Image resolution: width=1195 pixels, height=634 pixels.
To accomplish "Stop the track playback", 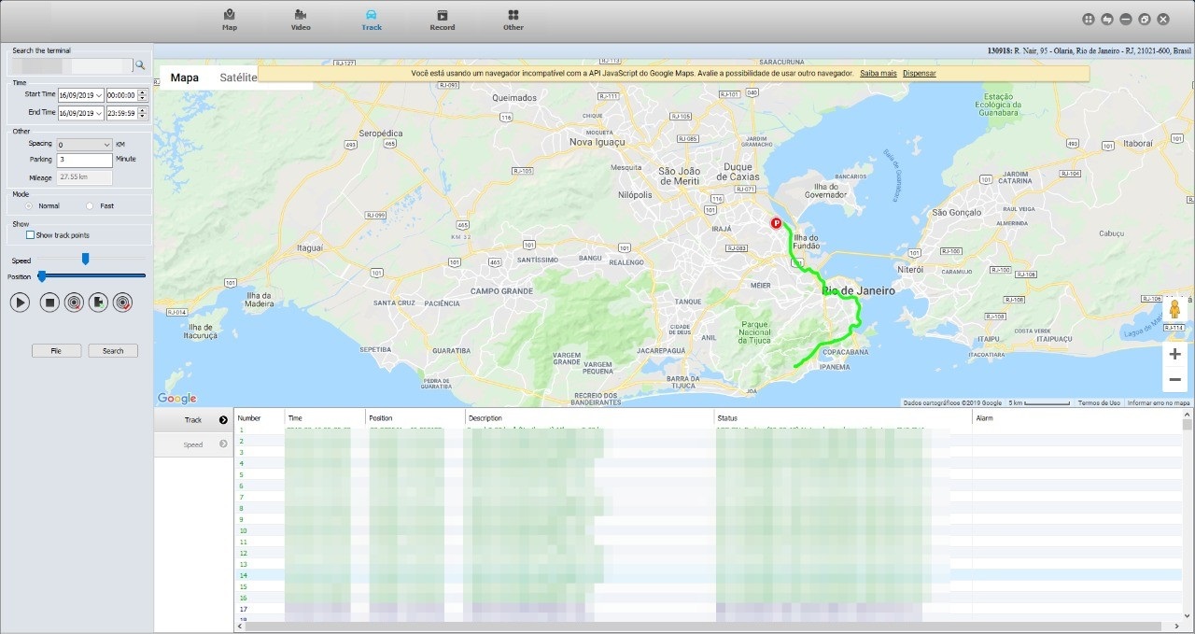I will 49,303.
